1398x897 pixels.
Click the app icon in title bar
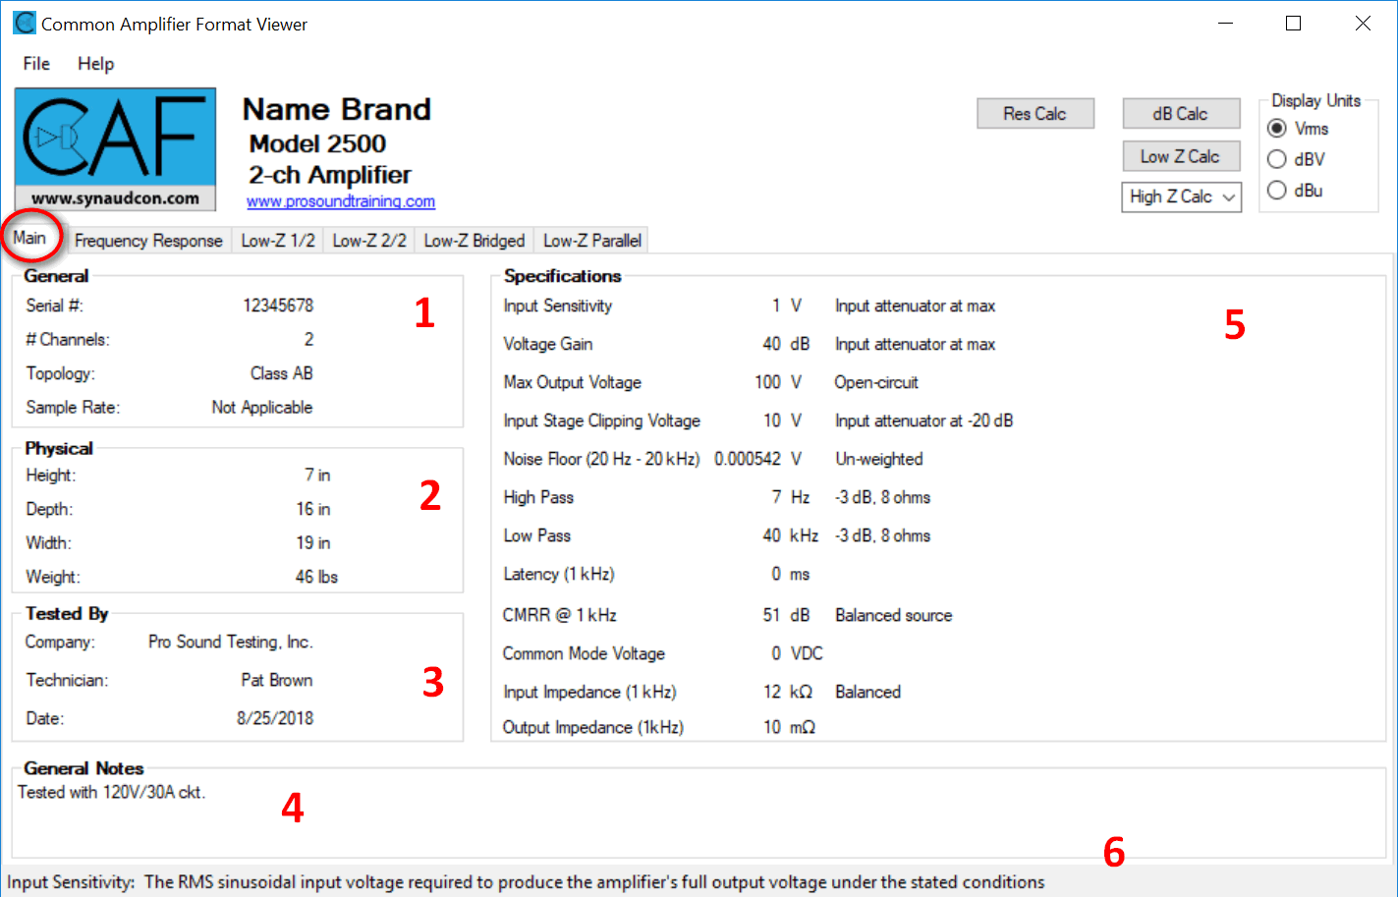coord(24,24)
